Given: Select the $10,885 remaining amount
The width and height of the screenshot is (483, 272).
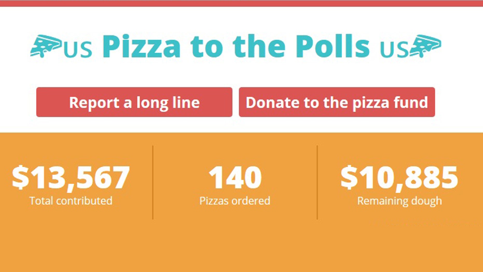Looking at the screenshot, I should tap(399, 178).
